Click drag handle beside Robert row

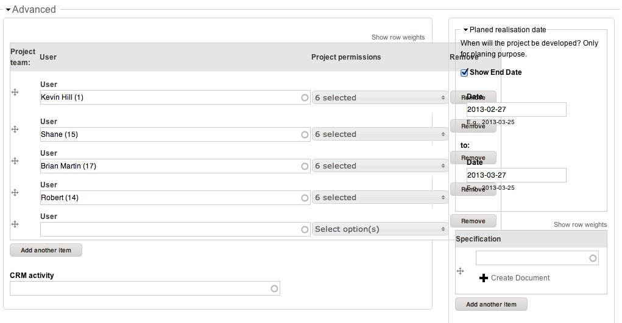pos(15,192)
